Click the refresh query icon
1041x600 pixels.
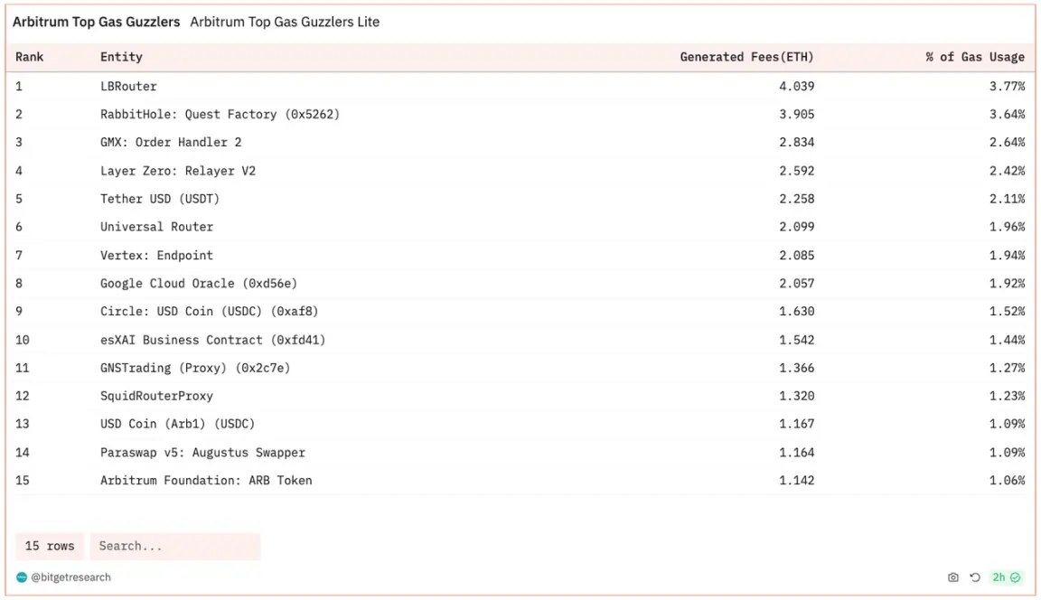(x=975, y=577)
